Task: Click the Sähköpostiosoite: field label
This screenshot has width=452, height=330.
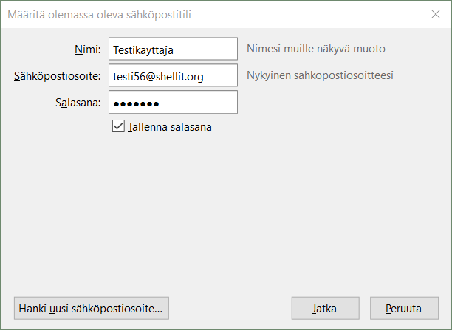Action: point(58,76)
